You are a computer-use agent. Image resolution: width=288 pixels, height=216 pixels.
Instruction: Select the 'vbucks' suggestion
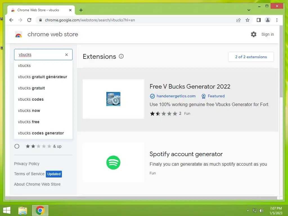[x=43, y=66]
